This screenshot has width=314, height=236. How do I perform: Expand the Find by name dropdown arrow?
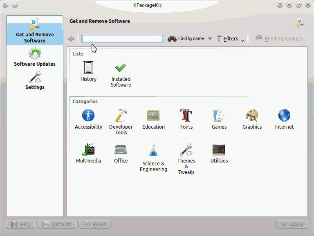210,39
